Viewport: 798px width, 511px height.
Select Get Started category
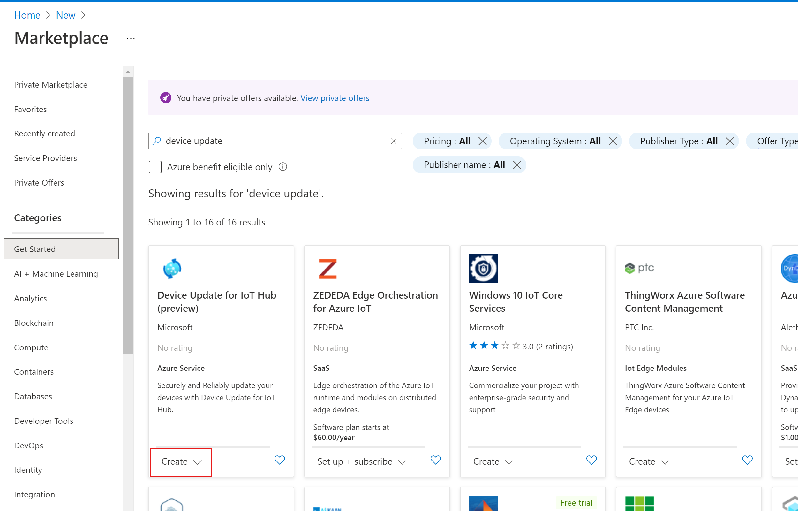(61, 249)
